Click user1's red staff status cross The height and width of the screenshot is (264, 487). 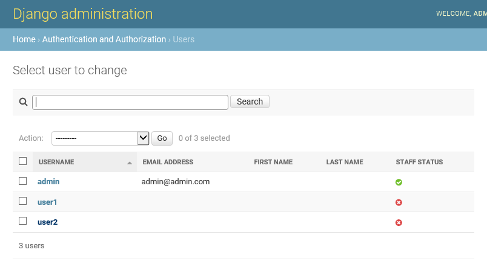399,202
